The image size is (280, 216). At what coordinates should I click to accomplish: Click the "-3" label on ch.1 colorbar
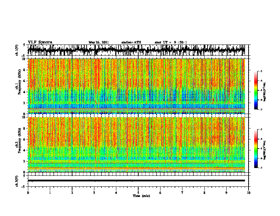pyautogui.click(x=261, y=71)
